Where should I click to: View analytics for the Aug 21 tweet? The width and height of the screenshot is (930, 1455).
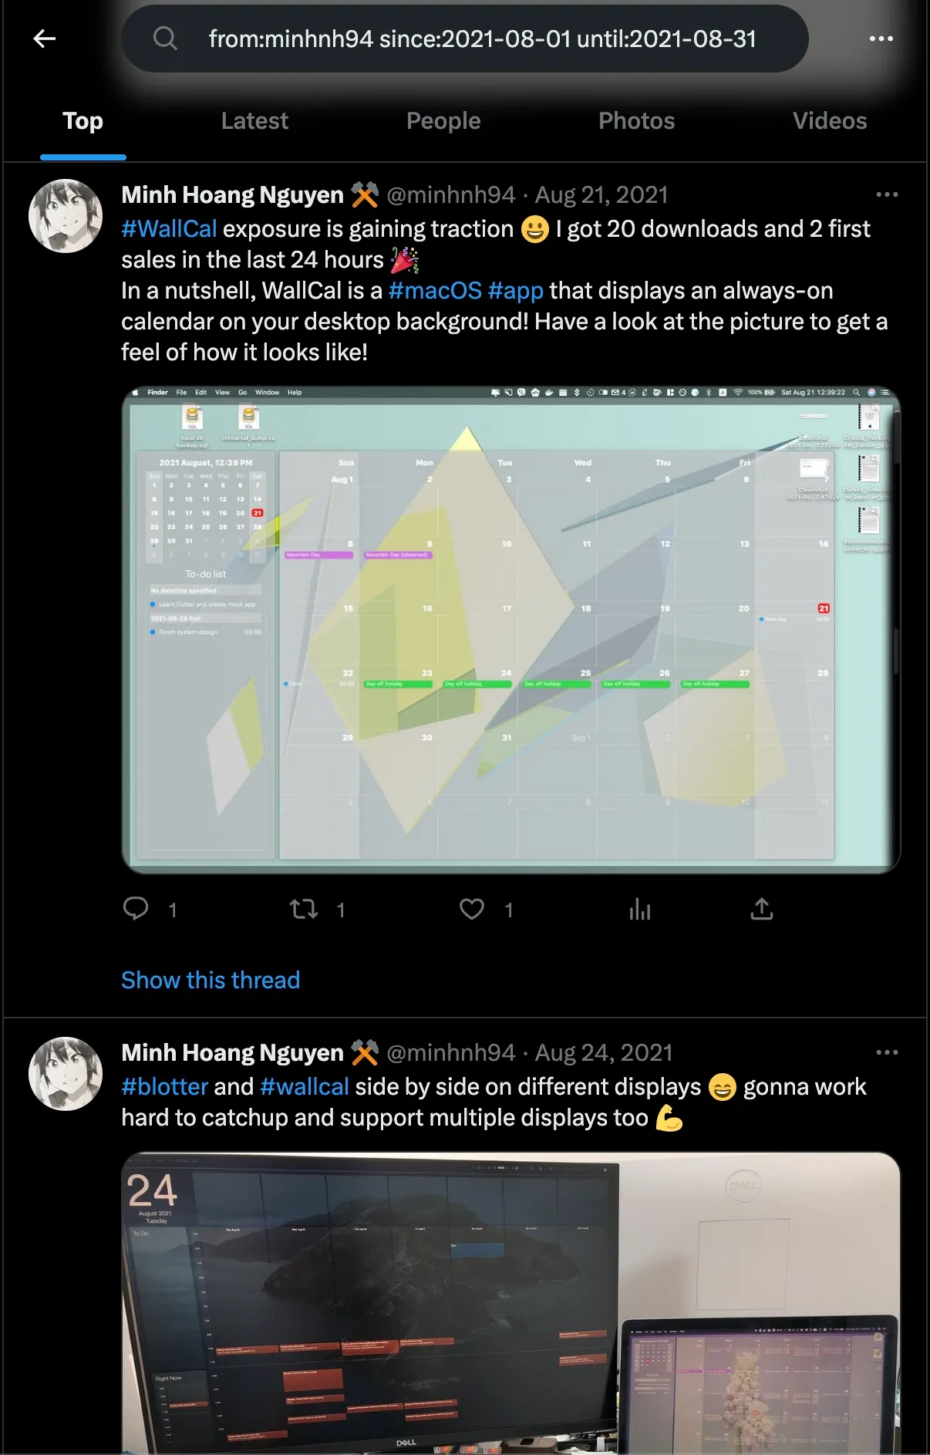[x=640, y=910]
